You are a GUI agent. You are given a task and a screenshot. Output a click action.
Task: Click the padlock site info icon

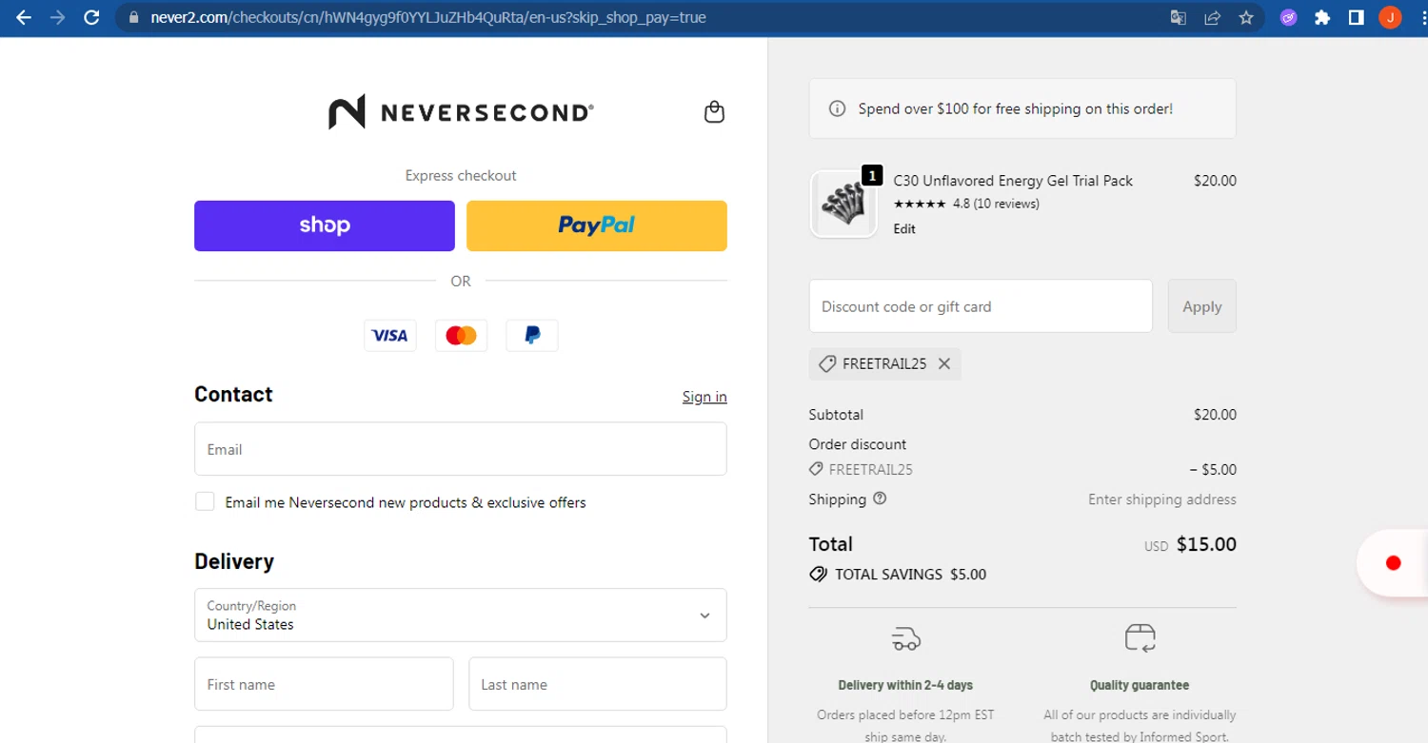point(133,17)
